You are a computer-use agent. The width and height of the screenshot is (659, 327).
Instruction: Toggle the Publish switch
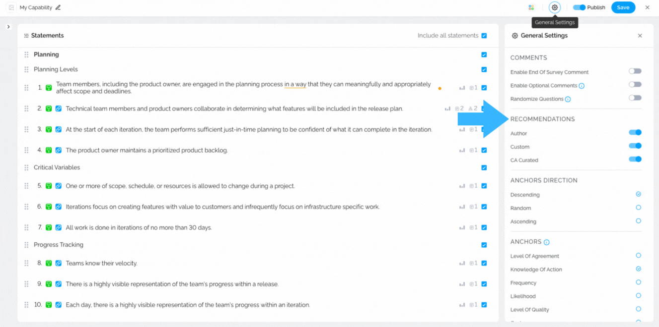[579, 7]
